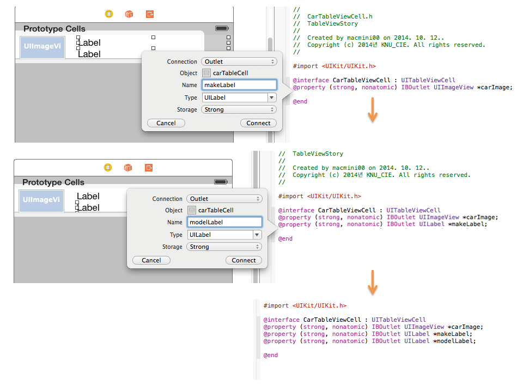Select the UIImageView placeholder in the upper prototype cell

pyautogui.click(x=42, y=47)
